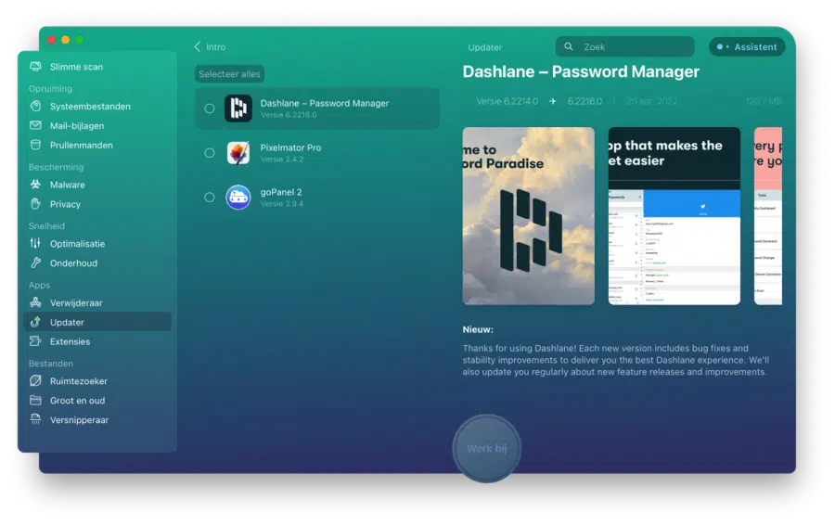Screen dimensions: 835x525
Task: Open Groot en oud in sidebar
Action: [x=99, y=400]
